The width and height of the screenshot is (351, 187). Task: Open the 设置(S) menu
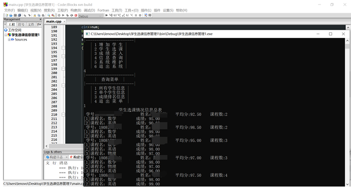click(x=168, y=10)
